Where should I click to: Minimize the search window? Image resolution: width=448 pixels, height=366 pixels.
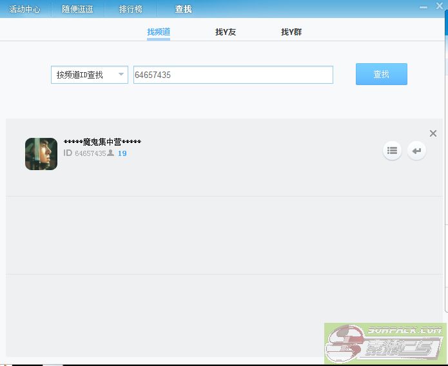point(424,6)
